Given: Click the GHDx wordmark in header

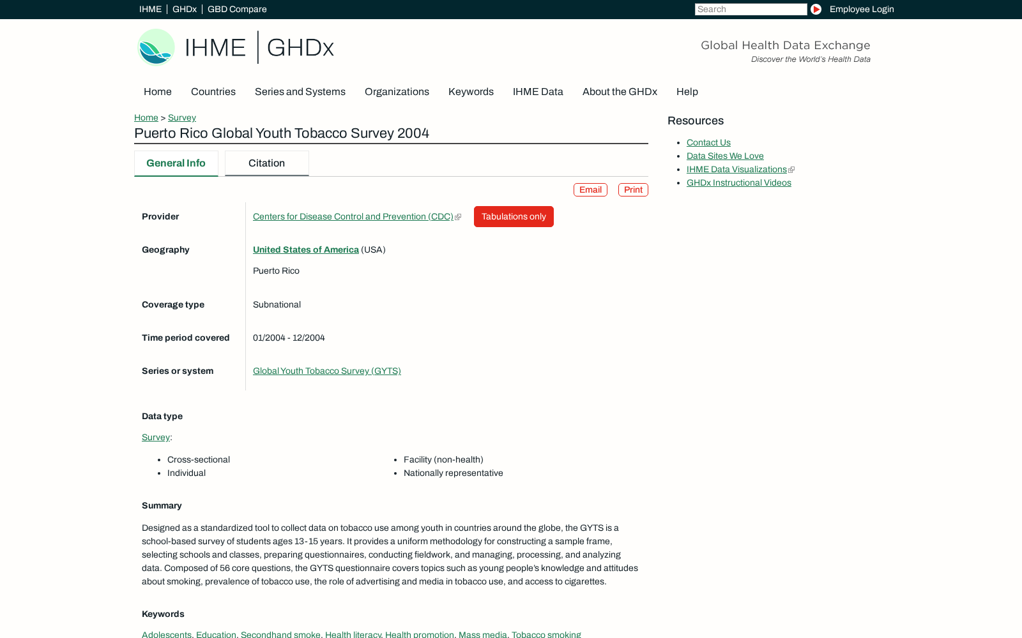Looking at the screenshot, I should point(300,48).
